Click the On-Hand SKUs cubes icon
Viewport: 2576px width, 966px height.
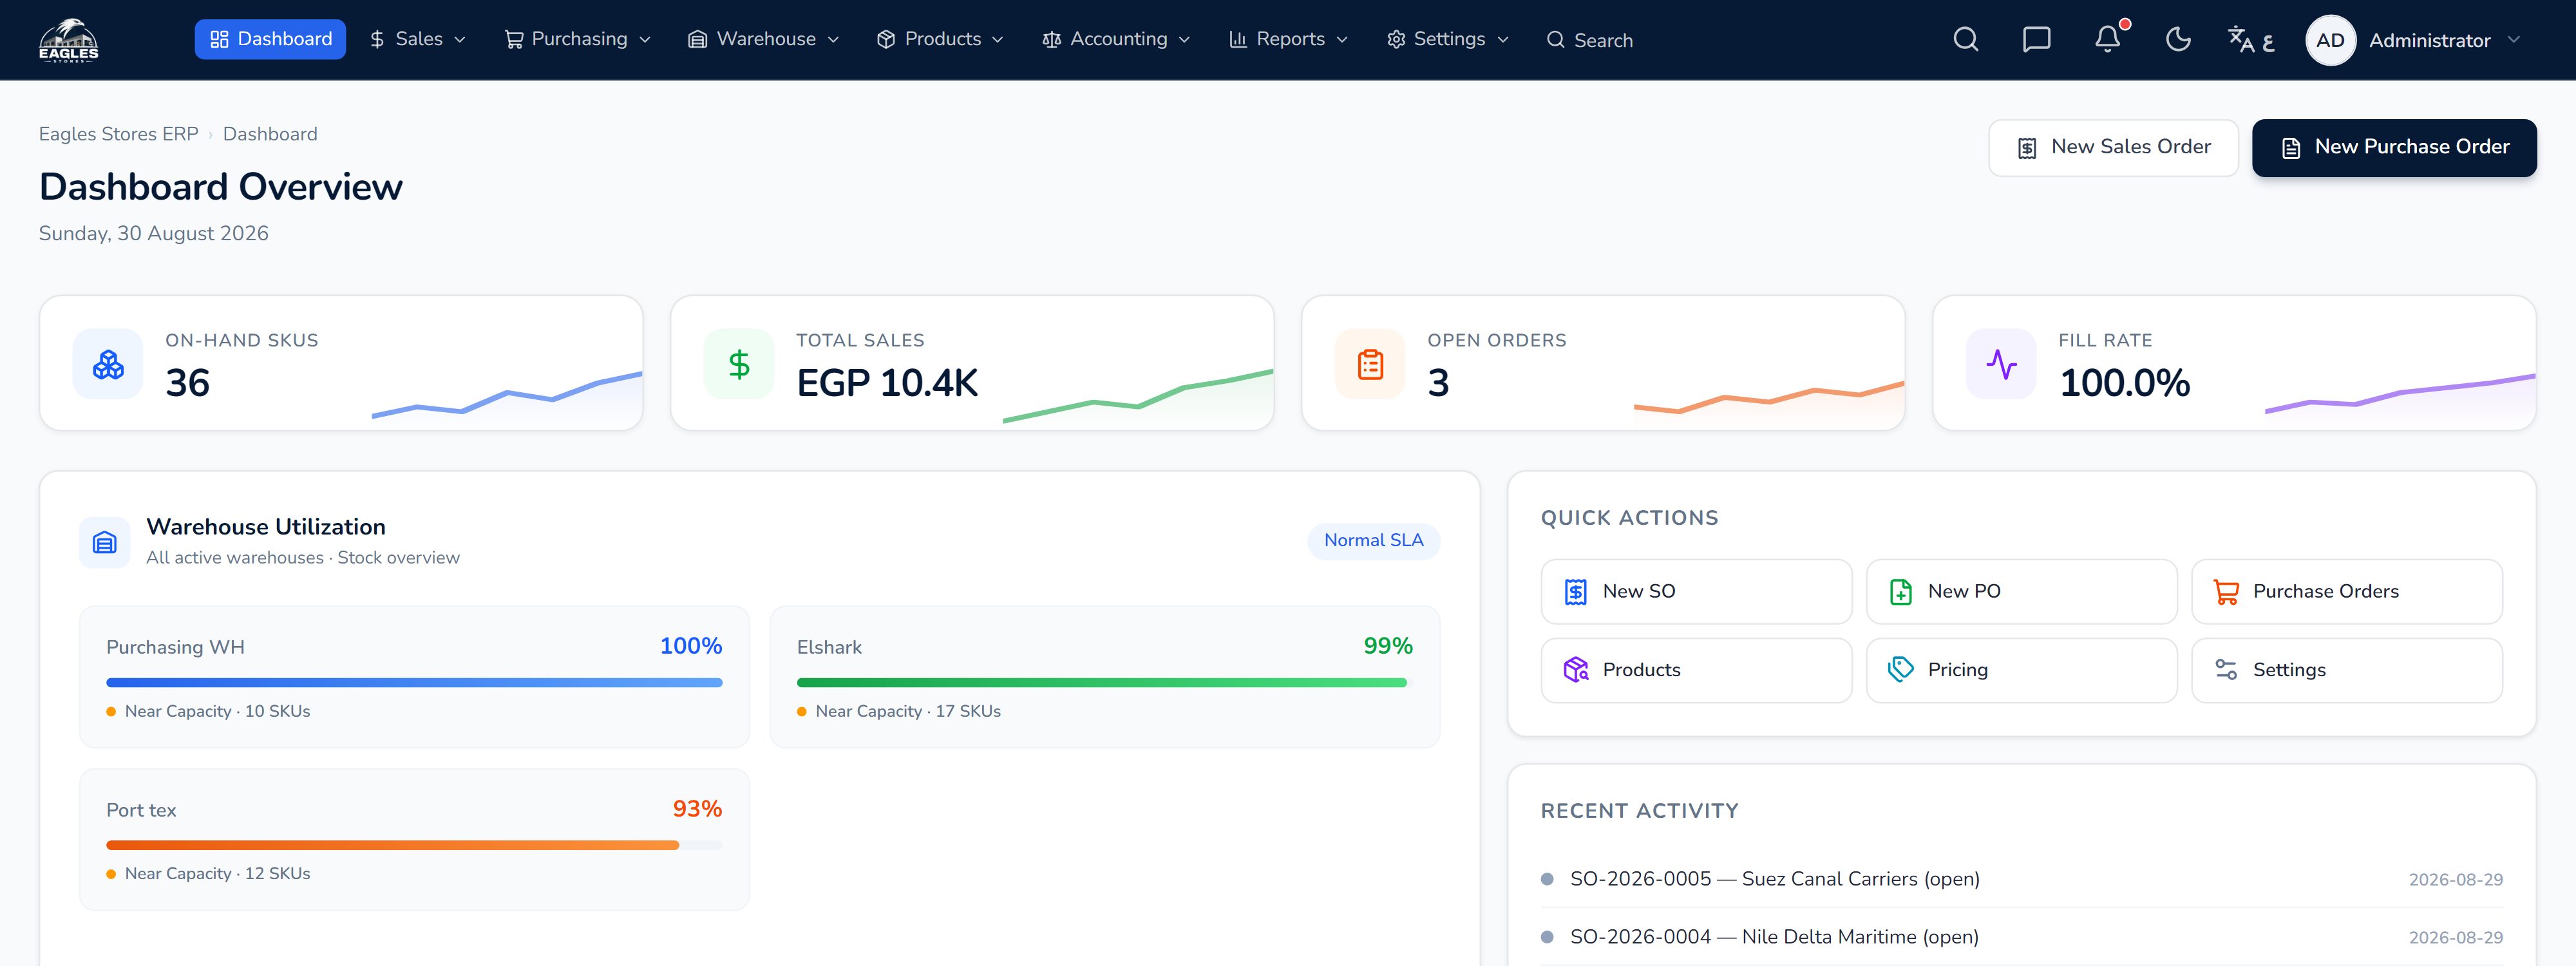coord(108,364)
